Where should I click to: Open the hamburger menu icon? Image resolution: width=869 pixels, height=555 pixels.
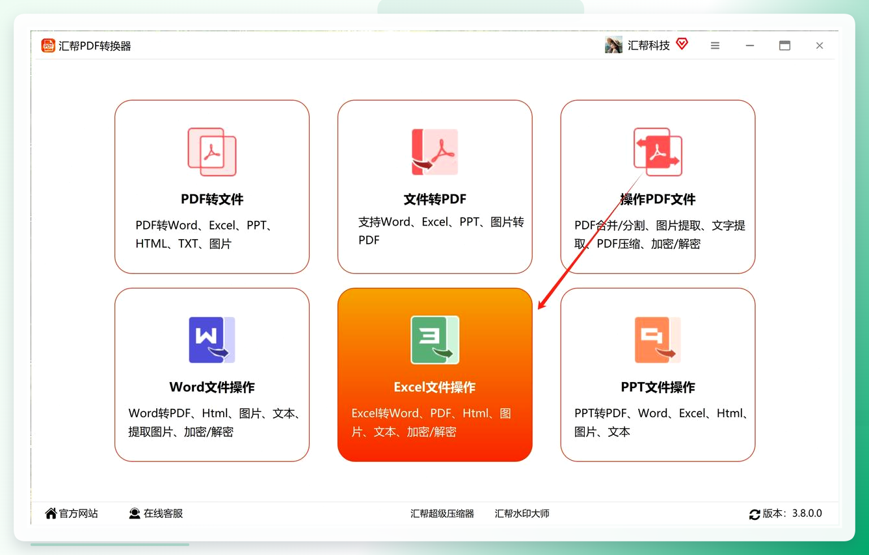[715, 45]
